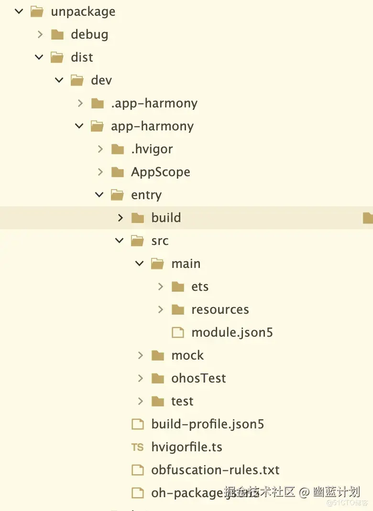Image resolution: width=373 pixels, height=511 pixels.
Task: Select the obfuscation-rules.txt file name
Action: pos(215,470)
